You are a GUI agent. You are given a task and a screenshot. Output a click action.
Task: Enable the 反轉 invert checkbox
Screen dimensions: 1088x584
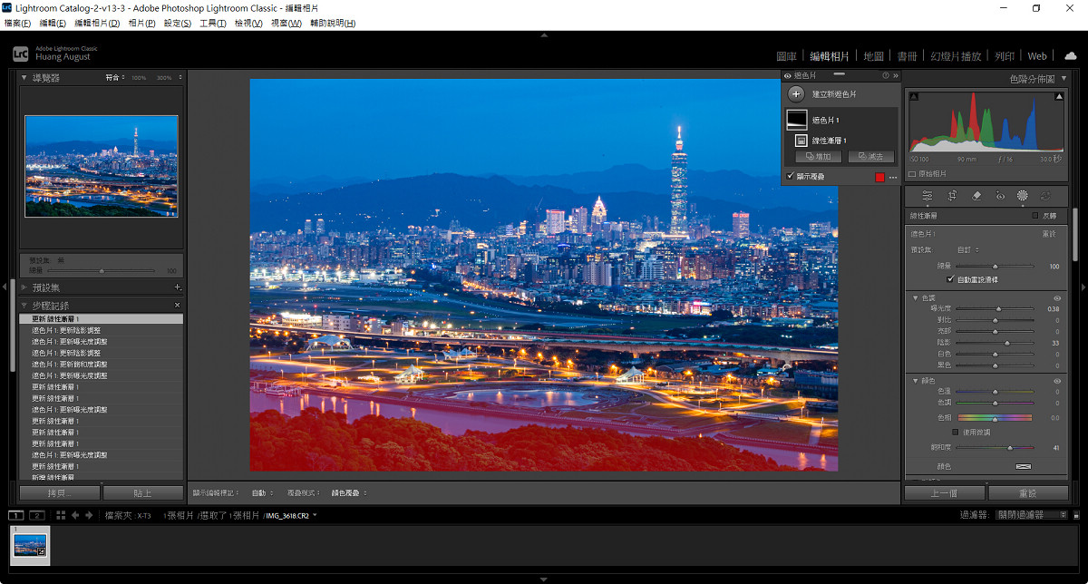click(1035, 216)
